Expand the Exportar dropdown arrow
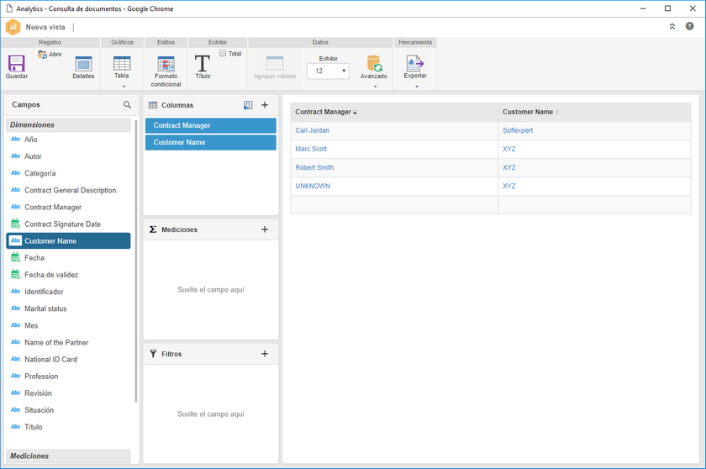706x469 pixels. [417, 86]
